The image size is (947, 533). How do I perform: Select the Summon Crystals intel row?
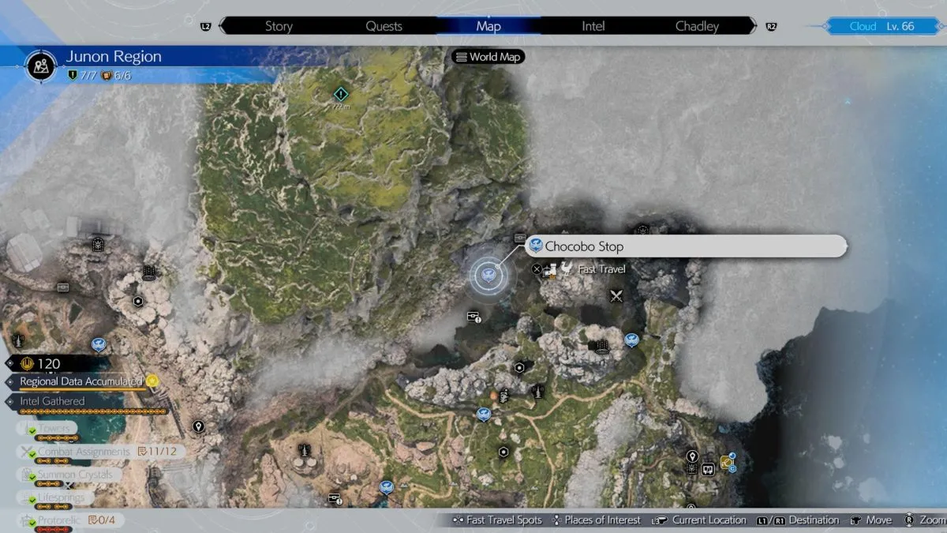(x=69, y=475)
